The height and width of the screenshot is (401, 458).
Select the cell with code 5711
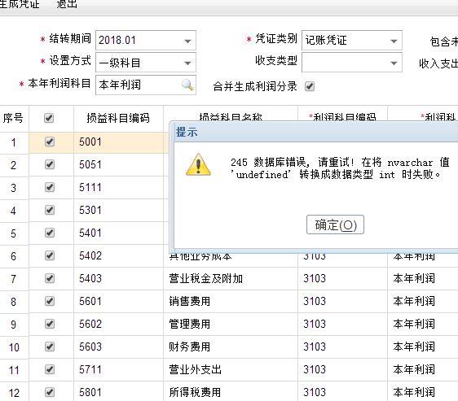point(118,369)
